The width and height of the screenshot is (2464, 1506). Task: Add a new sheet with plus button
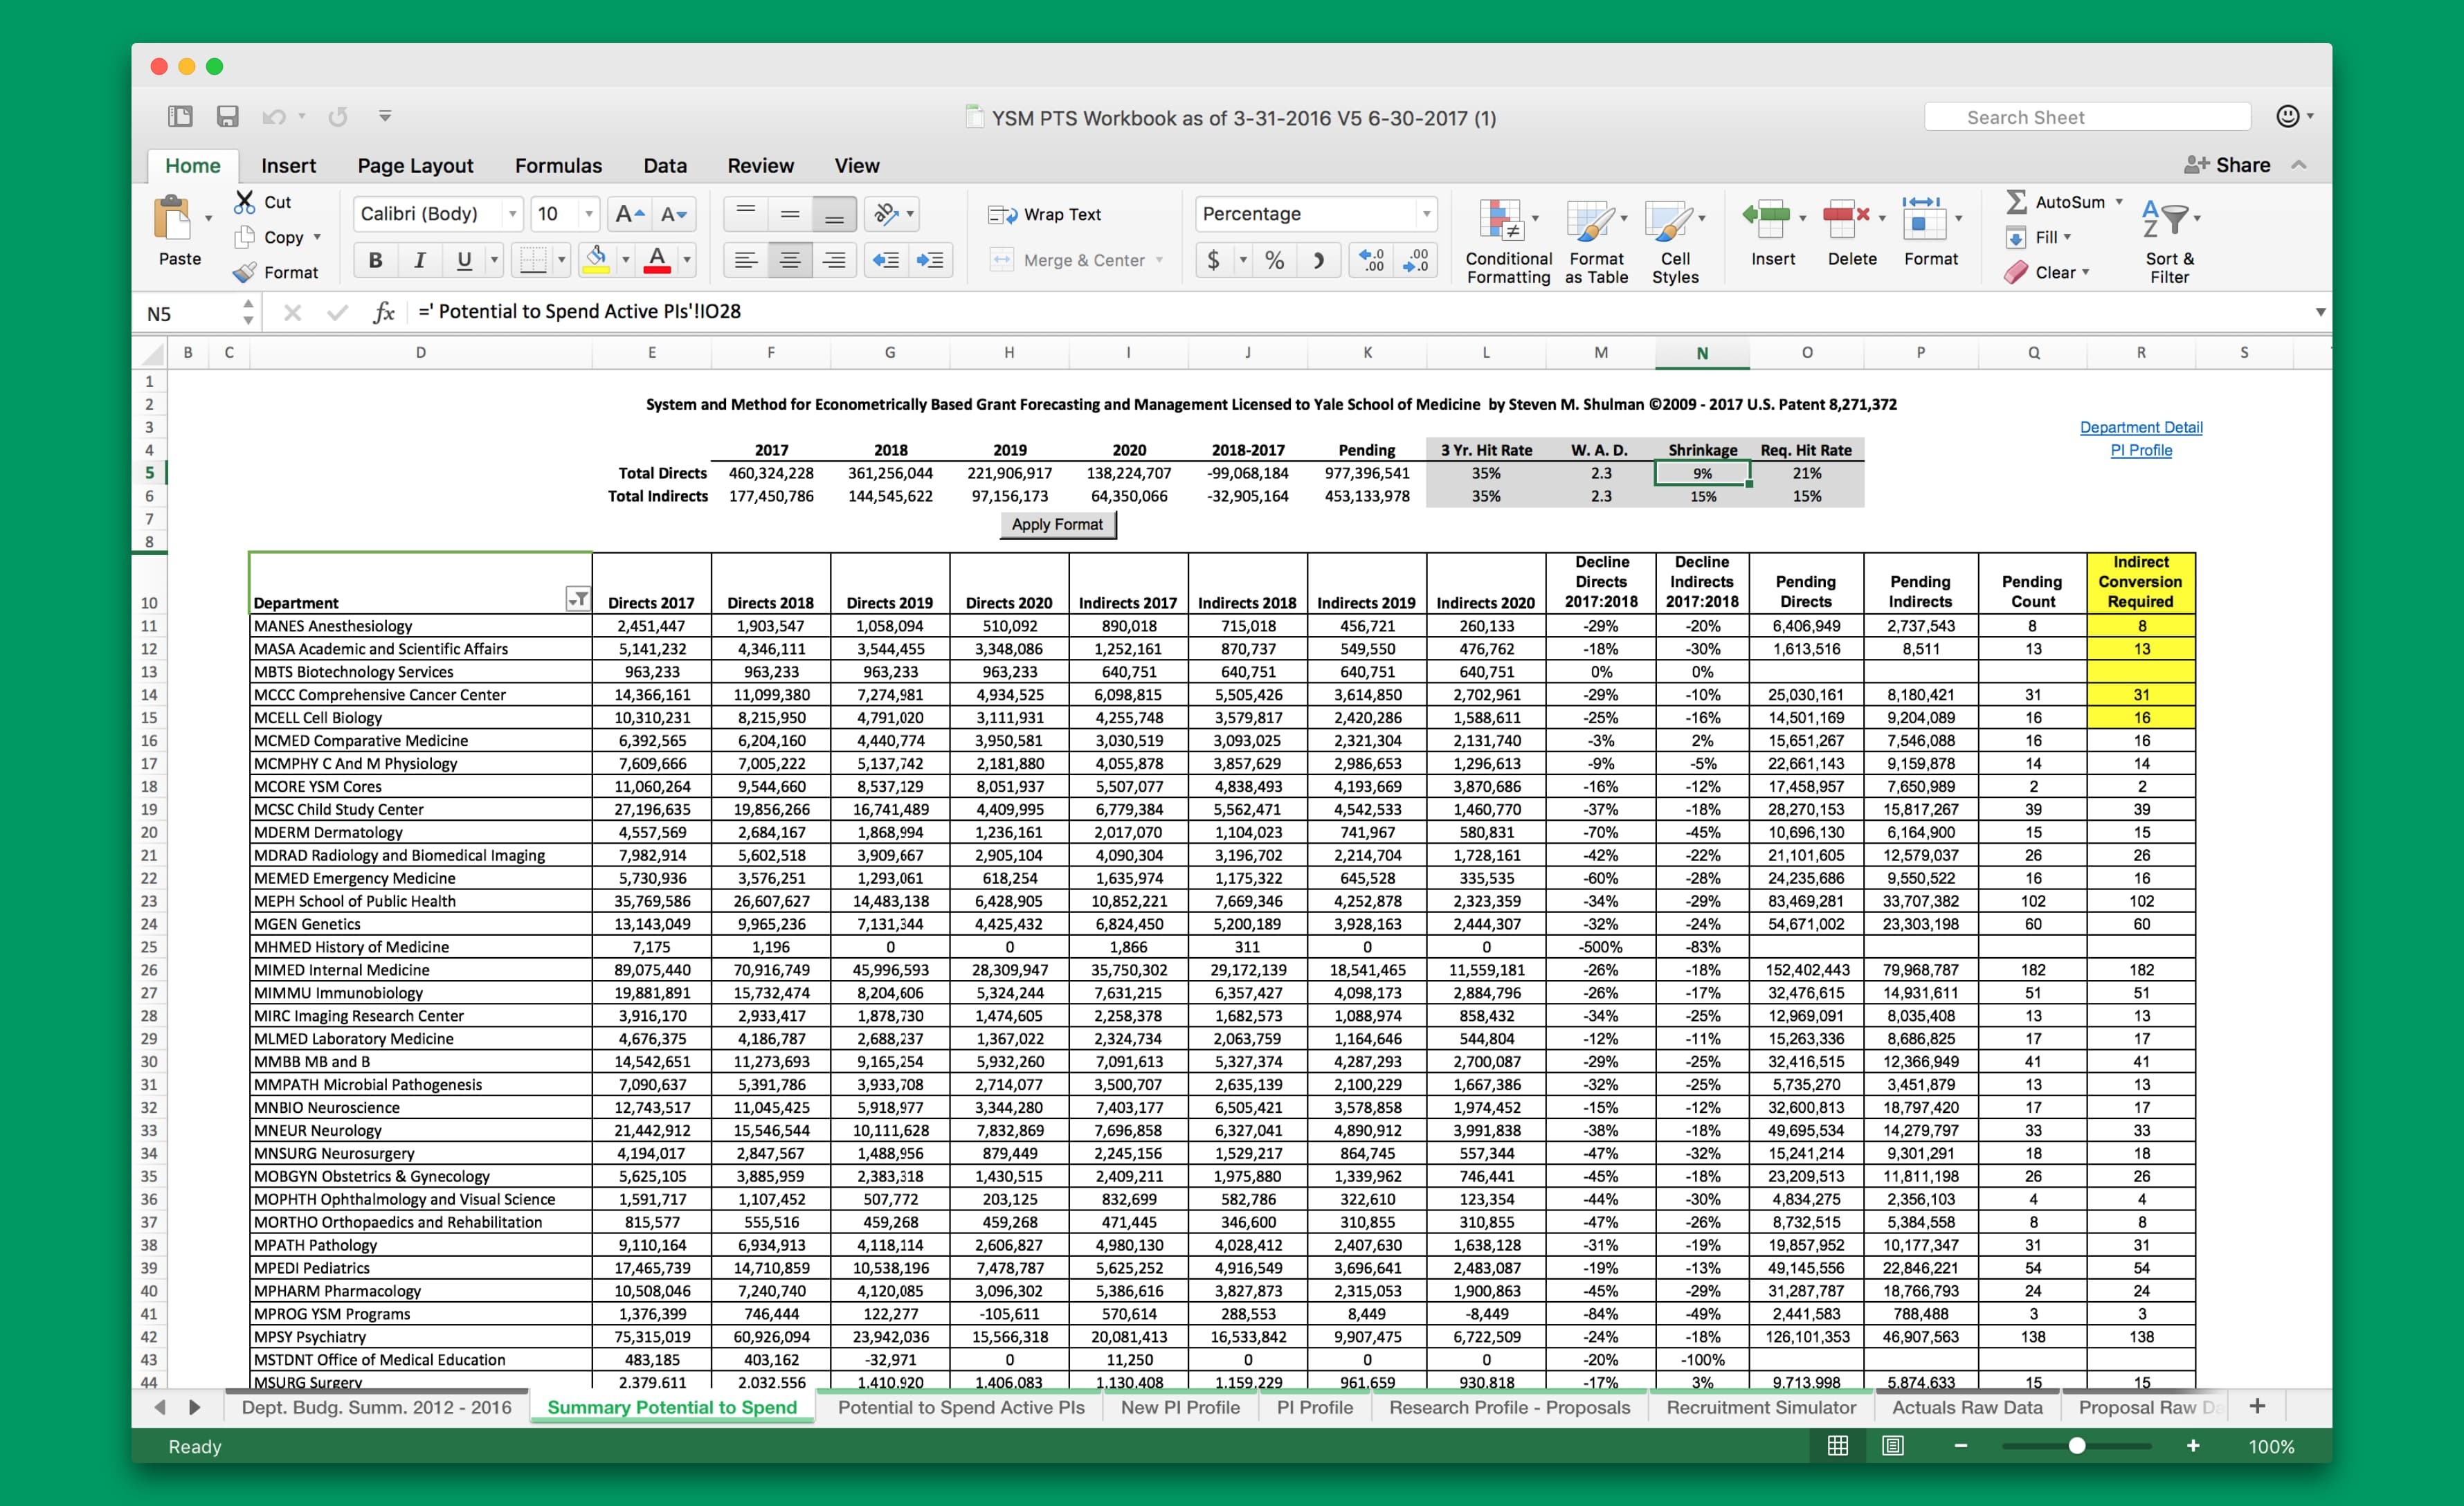(2257, 1407)
